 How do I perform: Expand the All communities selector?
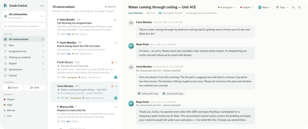24,16
